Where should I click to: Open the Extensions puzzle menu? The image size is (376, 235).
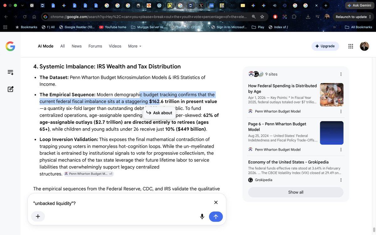[294, 17]
